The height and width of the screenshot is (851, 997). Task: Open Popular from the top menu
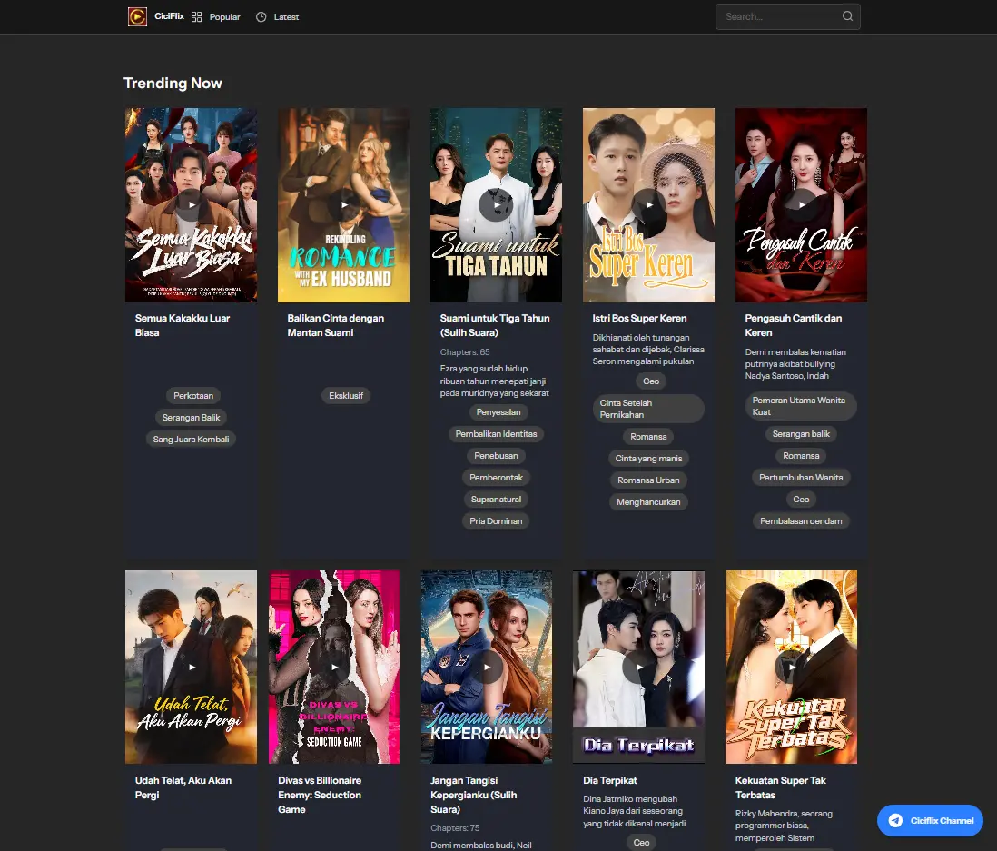coord(224,16)
